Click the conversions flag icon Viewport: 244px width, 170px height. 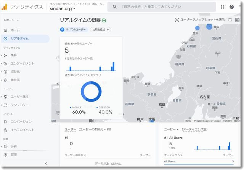coord(5,122)
